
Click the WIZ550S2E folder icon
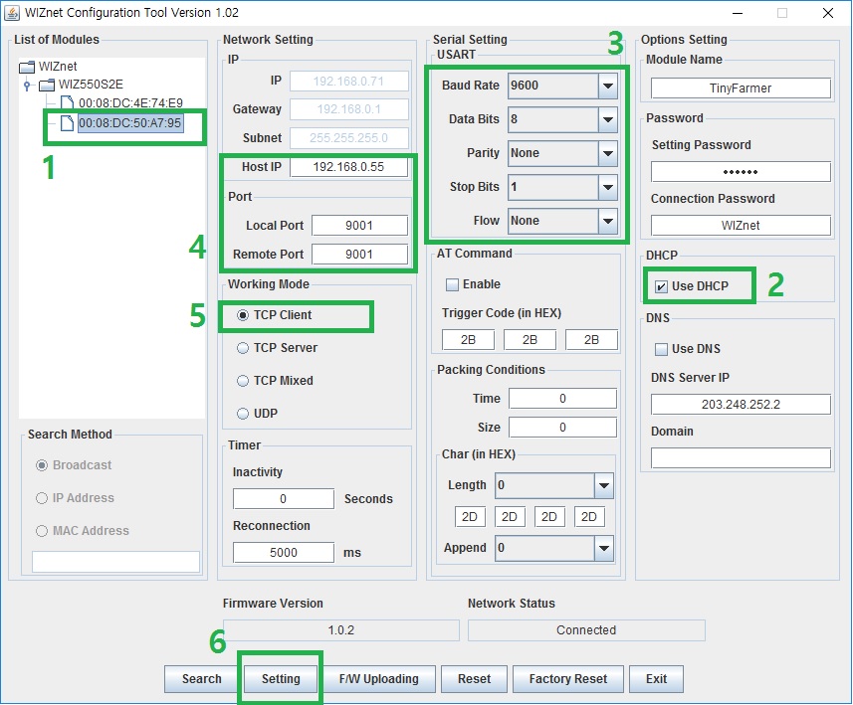pyautogui.click(x=47, y=85)
